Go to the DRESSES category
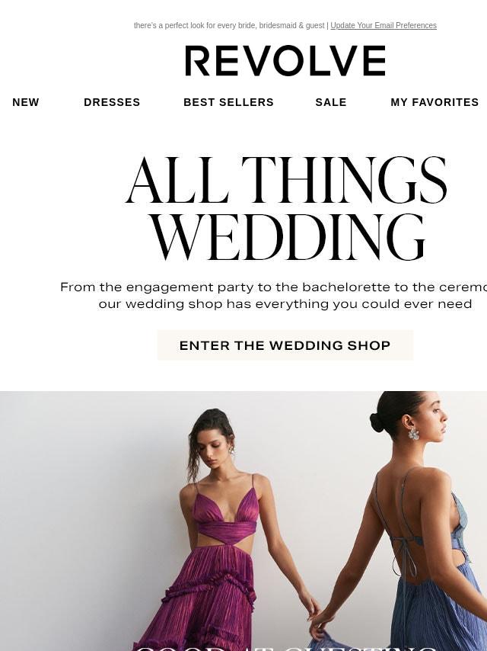487x651 pixels. (112, 102)
